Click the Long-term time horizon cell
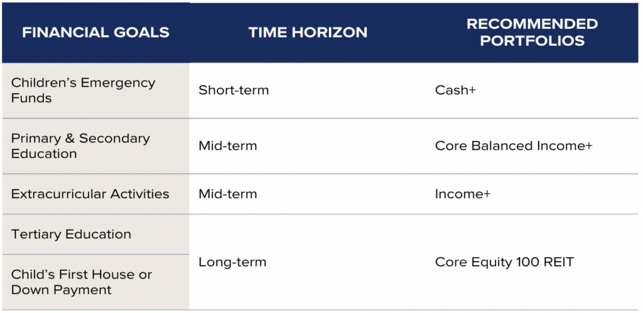 (x=232, y=262)
